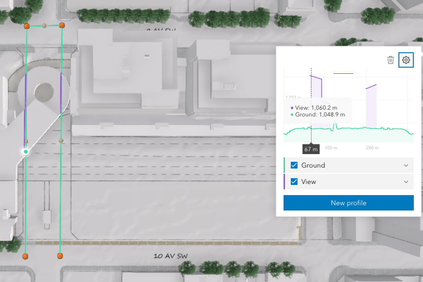Click the 67 m distance label on chart
The width and height of the screenshot is (423, 282).
click(311, 149)
